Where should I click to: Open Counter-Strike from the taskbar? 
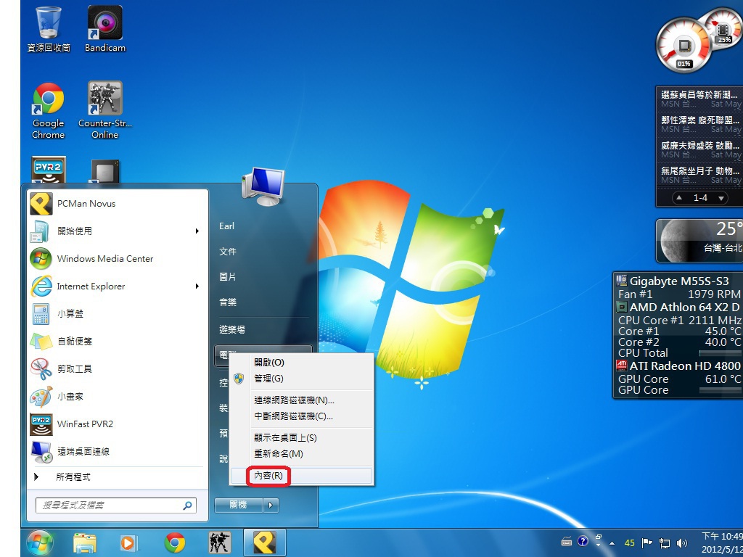tap(220, 542)
